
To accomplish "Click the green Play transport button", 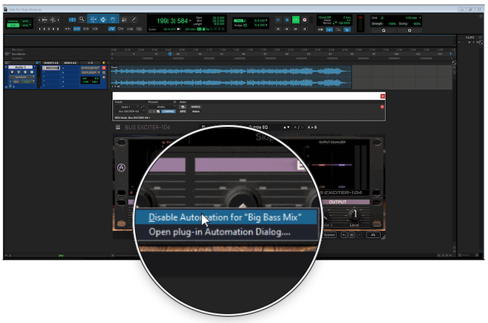I will (x=295, y=20).
